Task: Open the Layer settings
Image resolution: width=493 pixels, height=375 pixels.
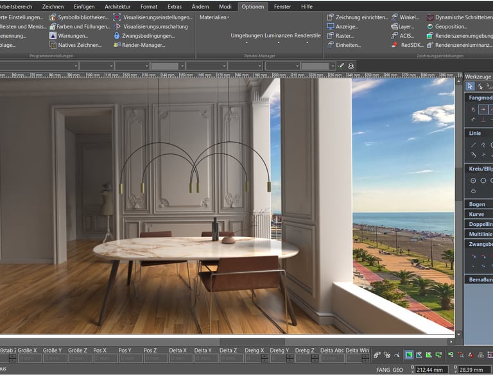Action: (402, 26)
